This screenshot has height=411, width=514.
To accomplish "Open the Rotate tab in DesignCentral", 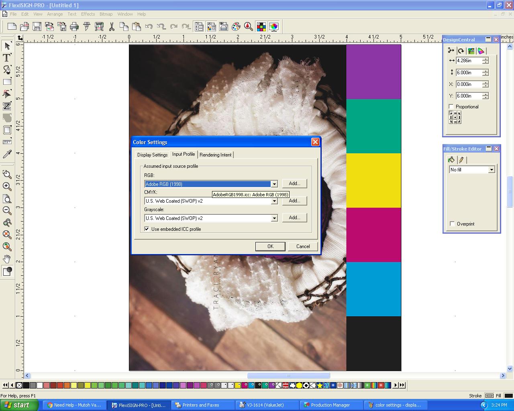I will point(461,51).
